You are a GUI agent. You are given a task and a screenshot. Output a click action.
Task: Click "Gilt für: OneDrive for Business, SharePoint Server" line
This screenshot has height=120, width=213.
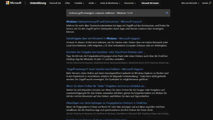[118, 63]
